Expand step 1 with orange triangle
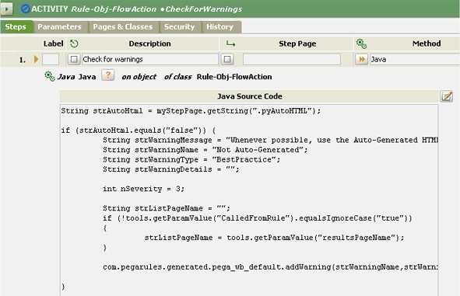 36,60
